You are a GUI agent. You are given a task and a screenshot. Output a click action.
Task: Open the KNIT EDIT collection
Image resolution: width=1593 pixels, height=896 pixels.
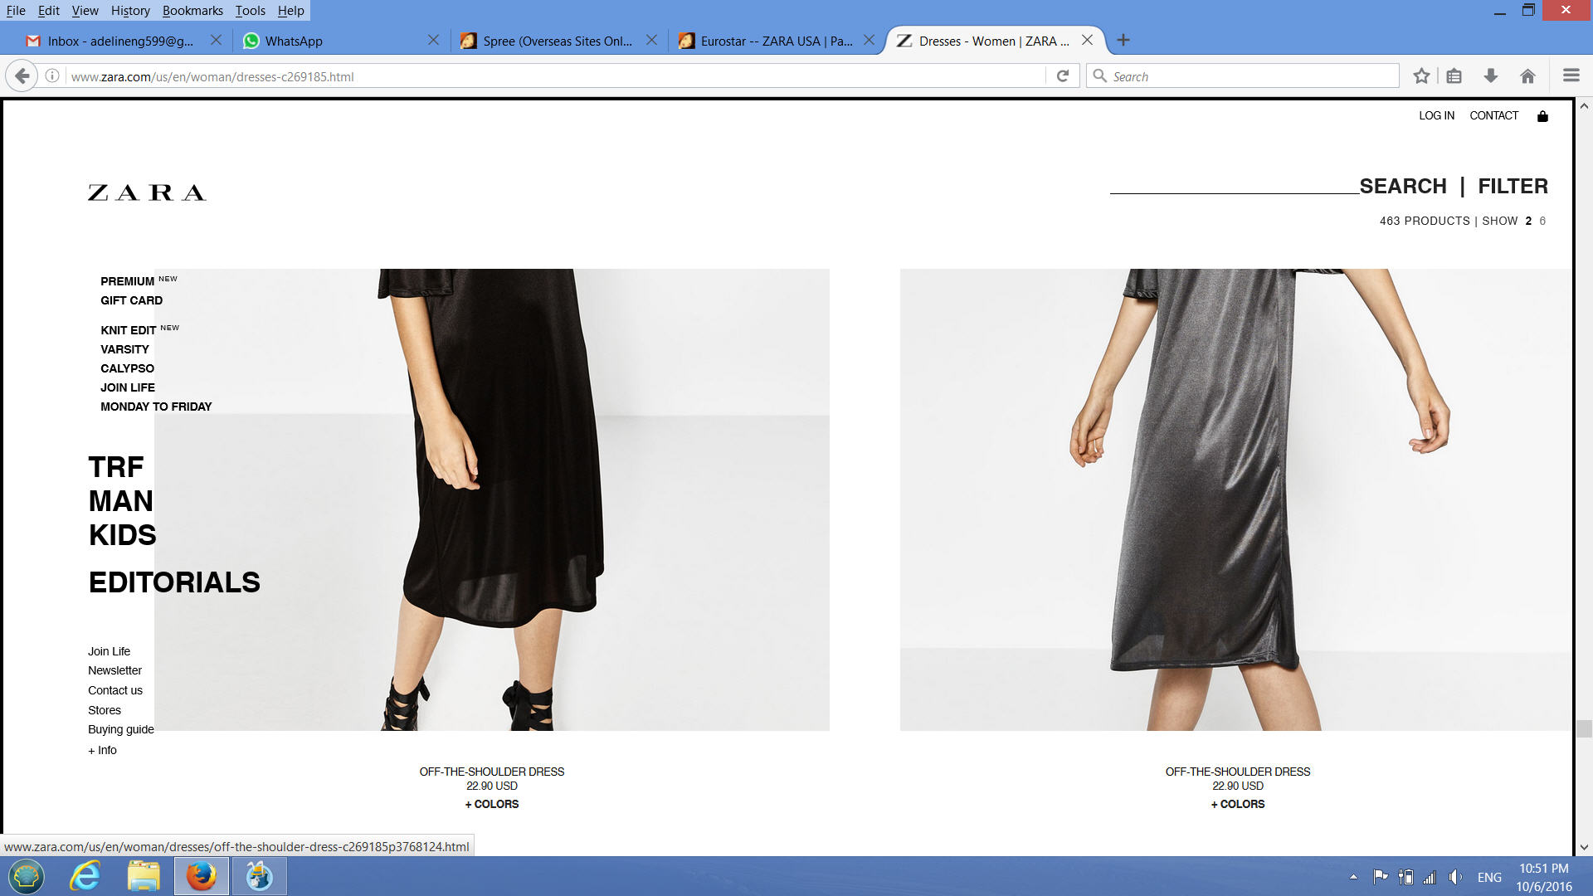(128, 330)
